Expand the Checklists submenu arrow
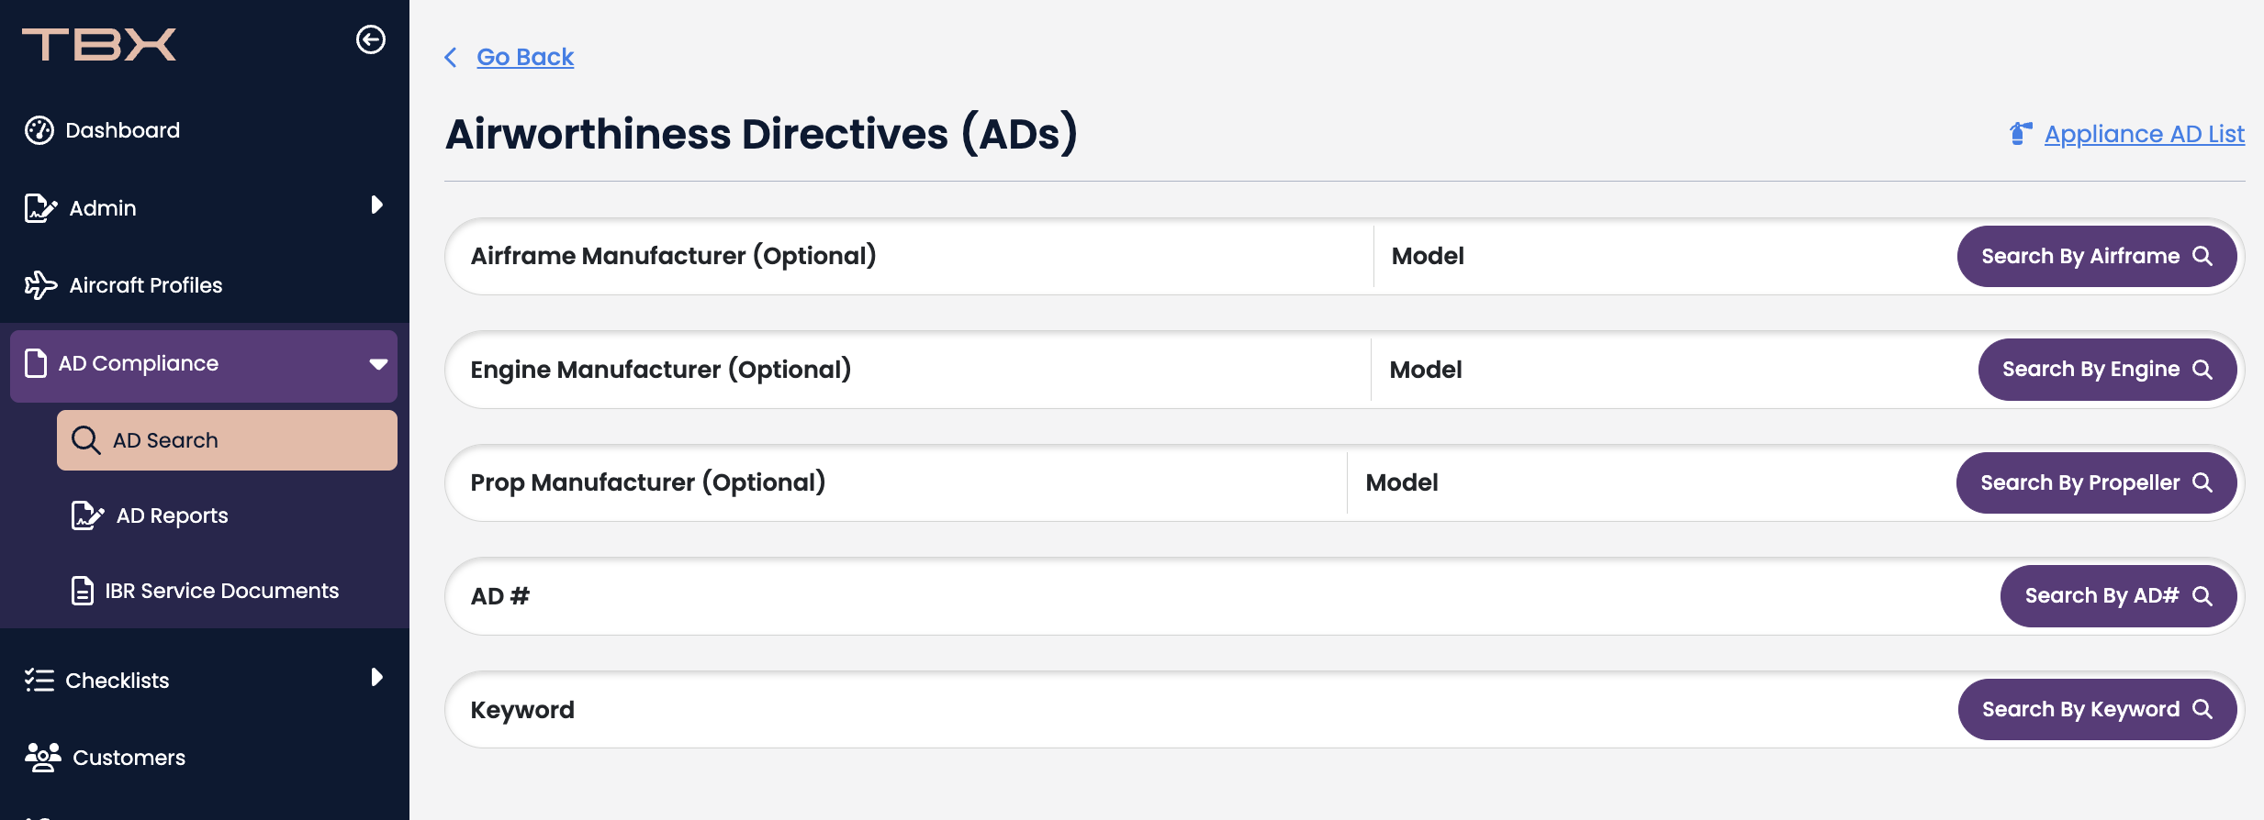2264x820 pixels. (x=376, y=677)
